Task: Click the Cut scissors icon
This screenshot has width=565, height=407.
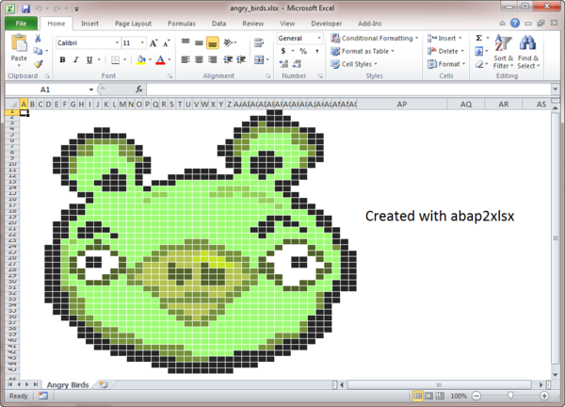Action: click(38, 39)
